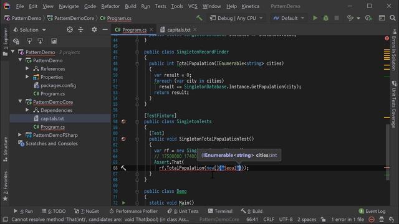Open the Debug | Any CPU configuration dropdown

(x=236, y=18)
